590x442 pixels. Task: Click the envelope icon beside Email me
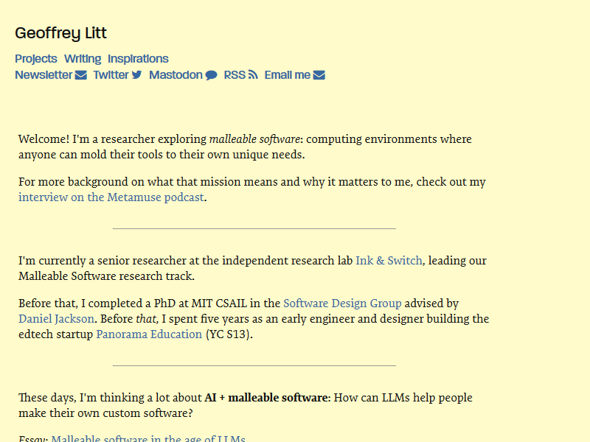[x=319, y=75]
